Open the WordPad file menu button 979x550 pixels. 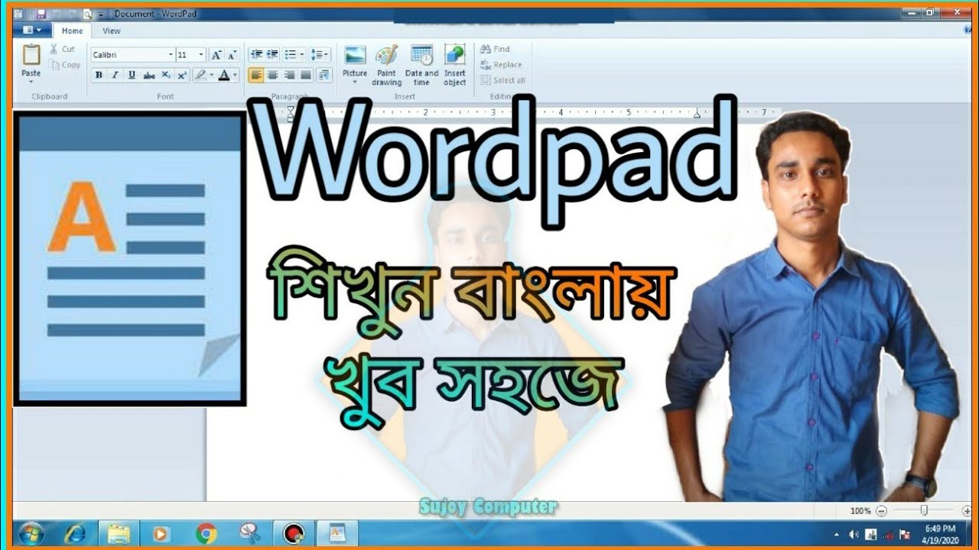point(33,31)
